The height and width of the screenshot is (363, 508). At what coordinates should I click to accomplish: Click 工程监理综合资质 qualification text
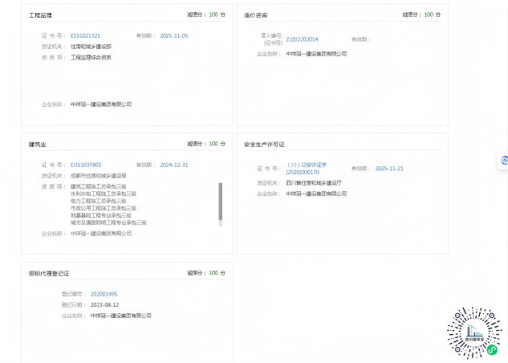[91, 57]
